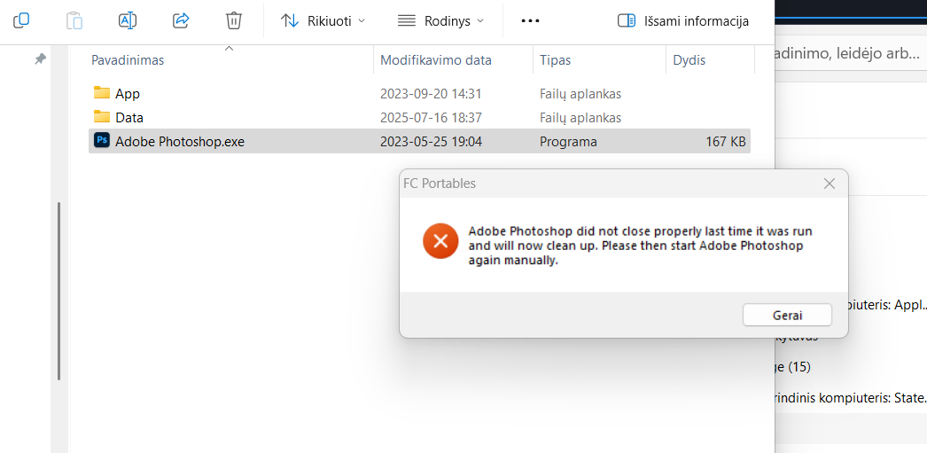Select the Adobe Photoshop.exe file icon
Viewport: 927px width, 453px height.
(102, 141)
